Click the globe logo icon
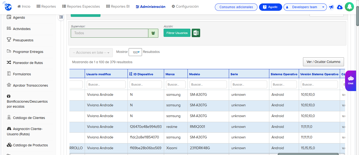 tap(8, 7)
